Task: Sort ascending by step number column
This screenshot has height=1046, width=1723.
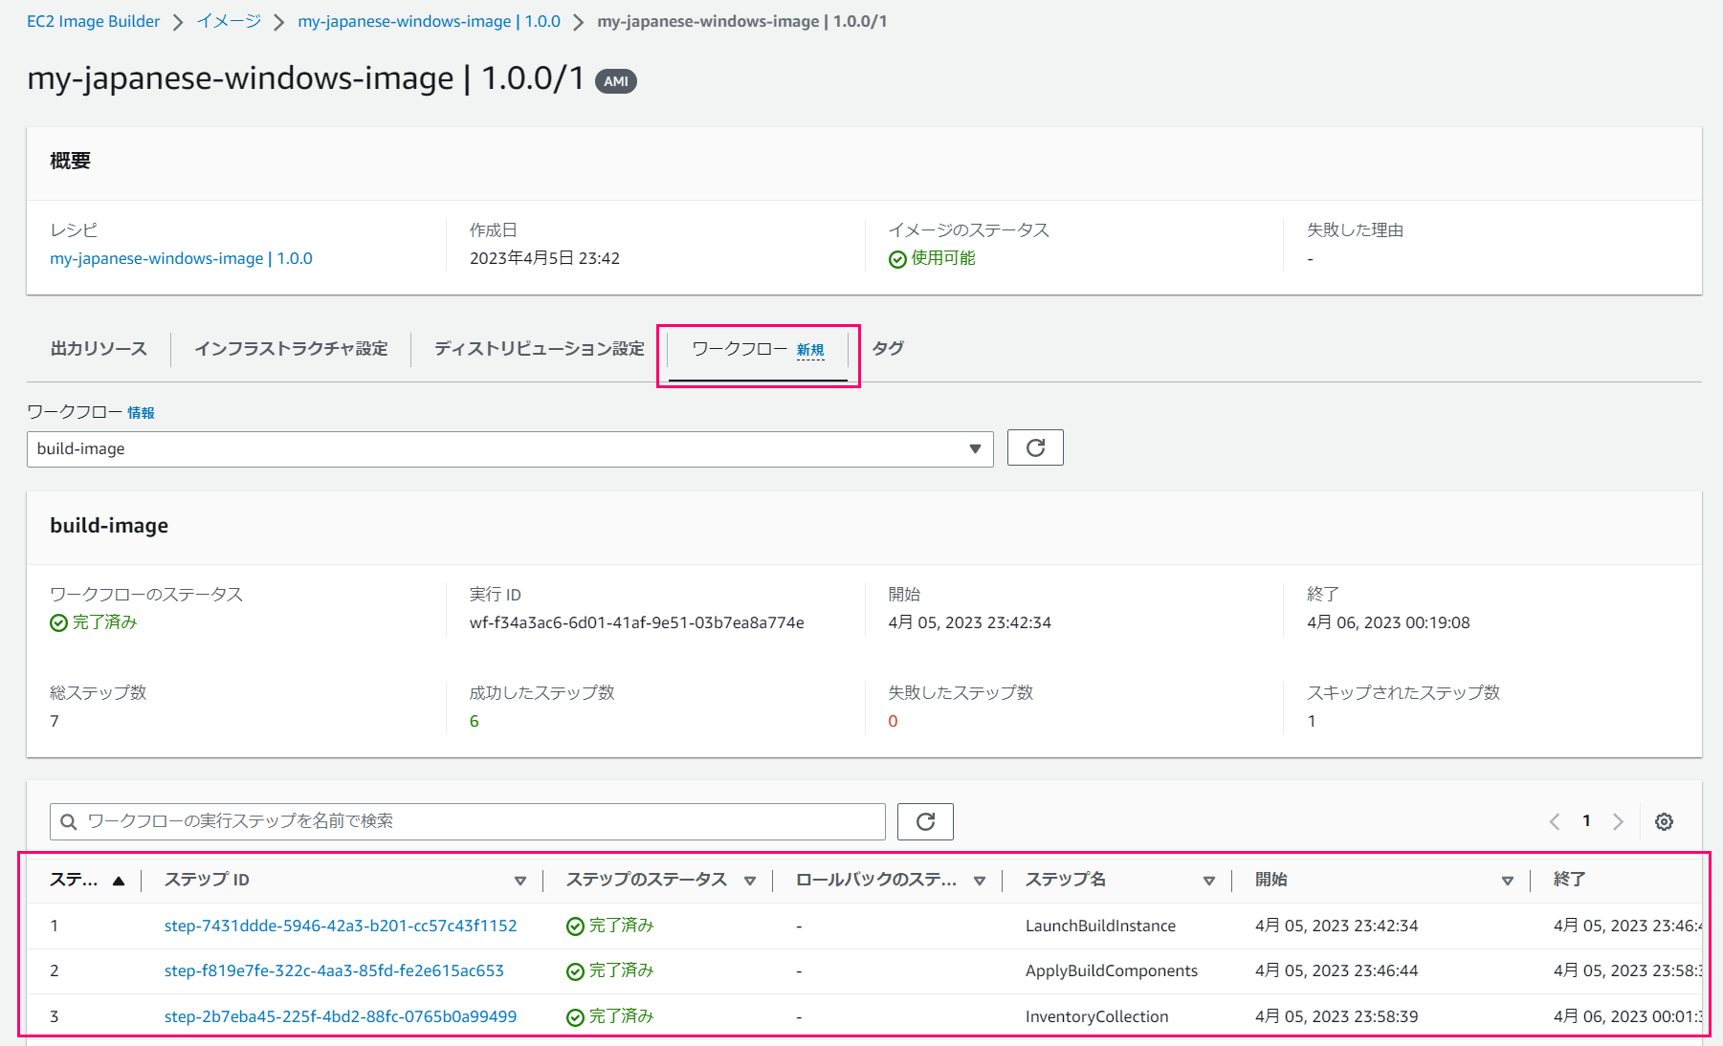Action: click(119, 881)
